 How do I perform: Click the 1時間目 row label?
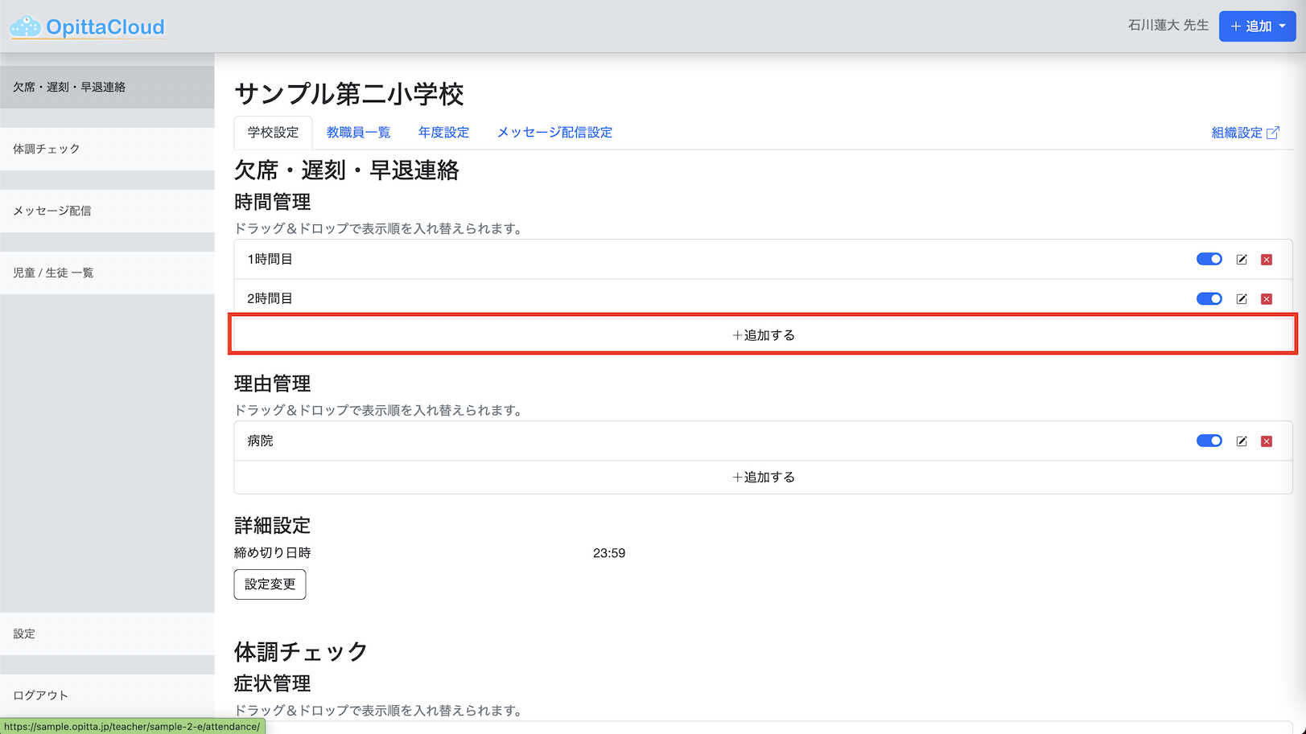[x=270, y=259]
